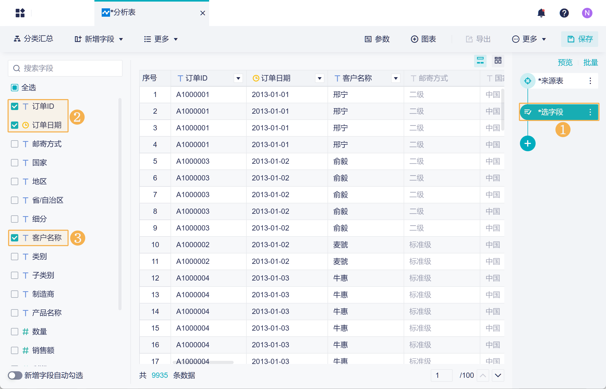Click the 9935 row count

coord(160,375)
